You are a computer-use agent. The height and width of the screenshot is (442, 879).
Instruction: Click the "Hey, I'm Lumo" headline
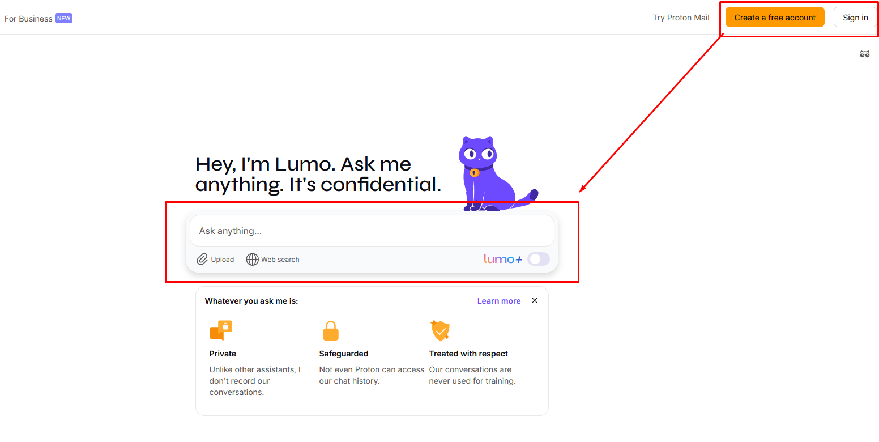tap(318, 174)
